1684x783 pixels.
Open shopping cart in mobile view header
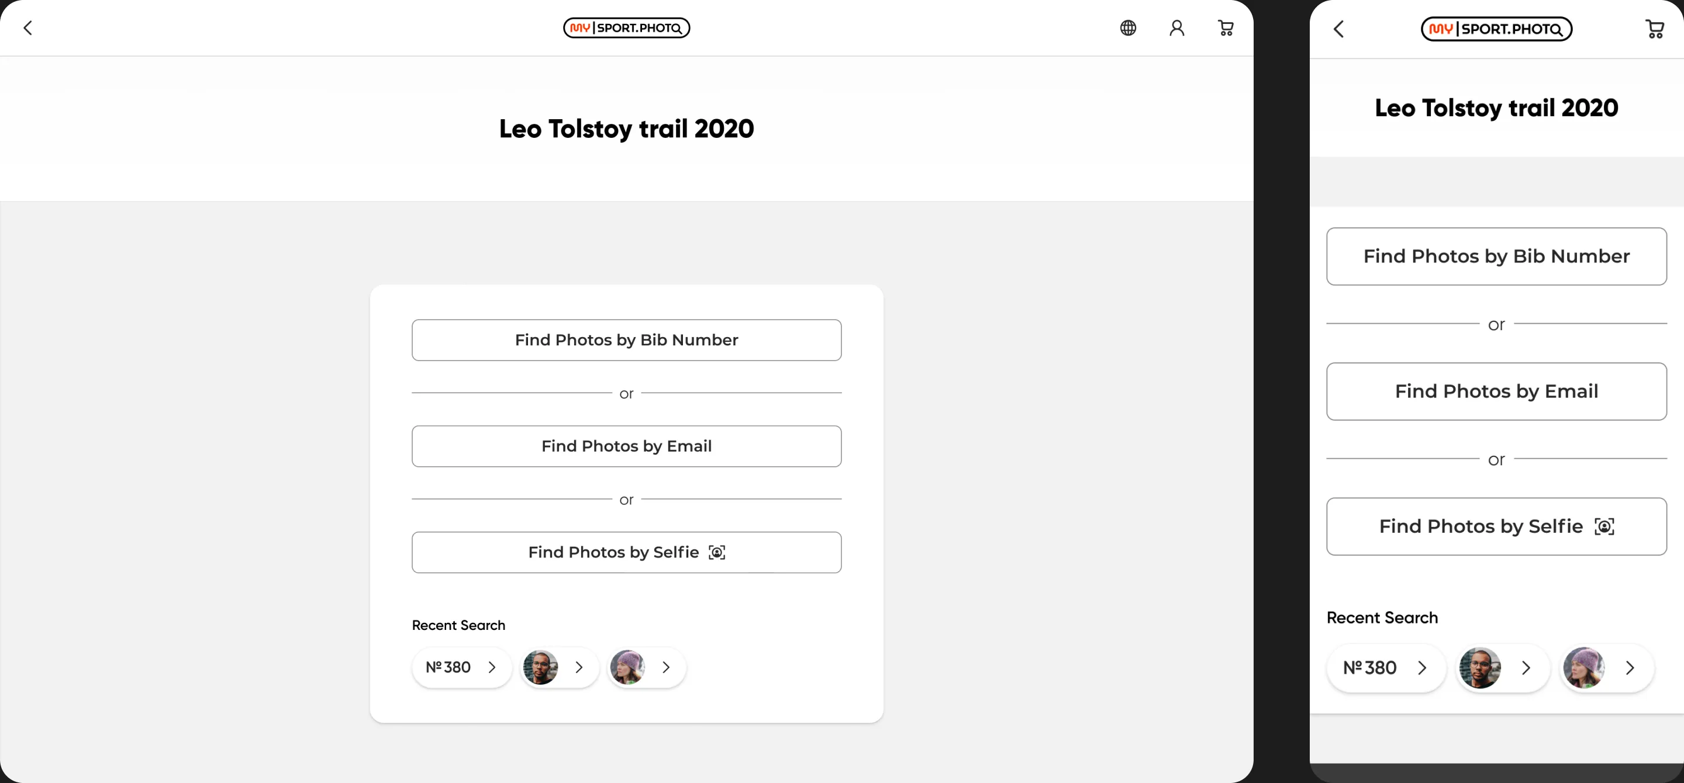tap(1655, 29)
